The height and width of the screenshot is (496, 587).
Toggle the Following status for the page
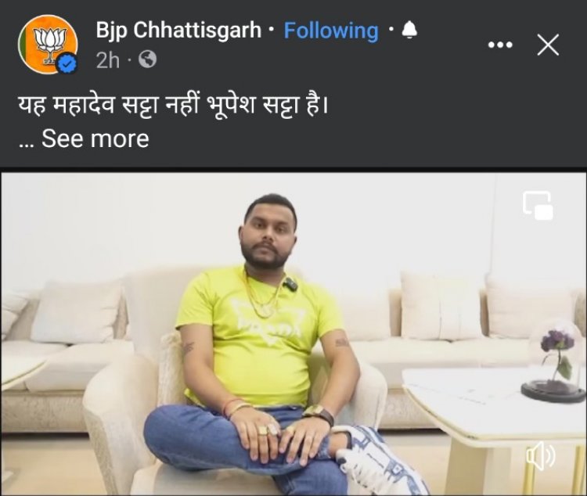point(331,31)
